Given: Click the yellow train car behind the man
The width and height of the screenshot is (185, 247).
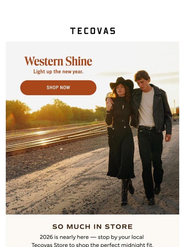Looking at the screenshot, I should tap(177, 111).
